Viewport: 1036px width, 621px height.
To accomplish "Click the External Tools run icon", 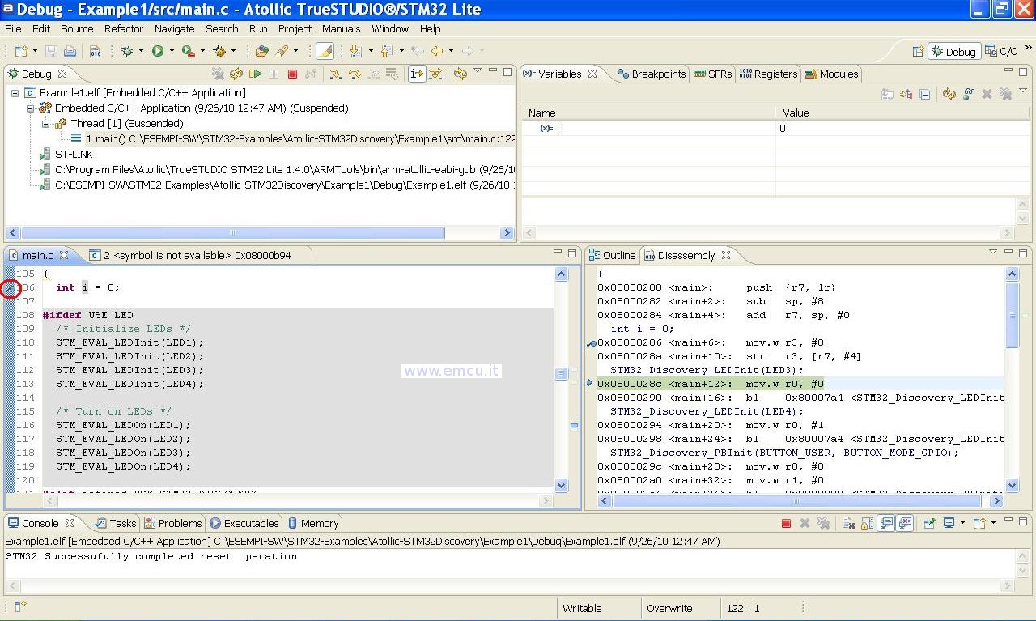I will tap(188, 51).
